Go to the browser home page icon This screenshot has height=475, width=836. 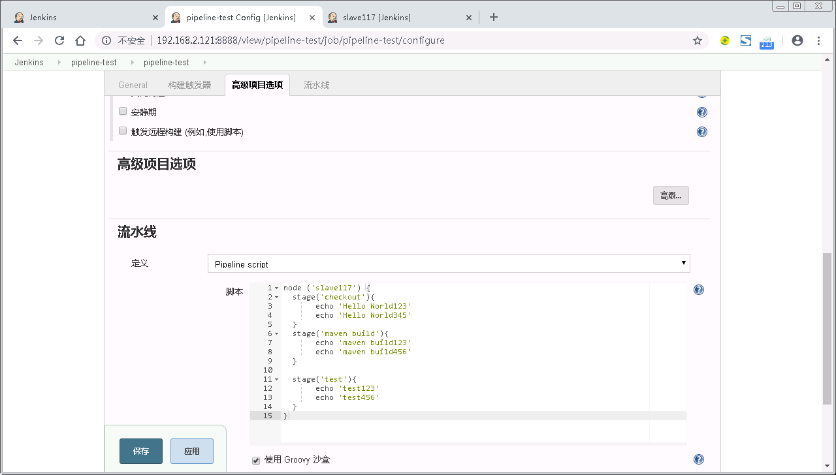[x=80, y=40]
